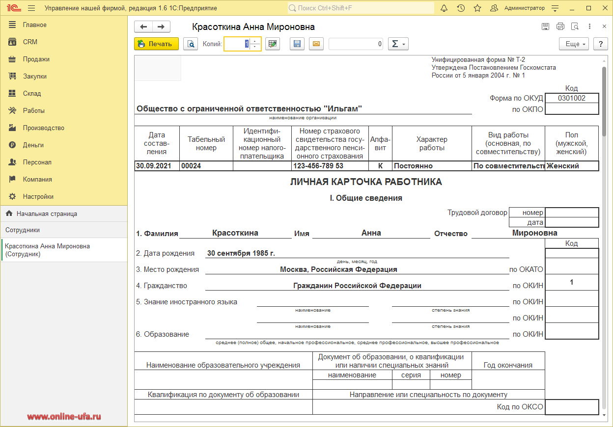Toggle document editing mode icon
The height and width of the screenshot is (427, 613).
(x=273, y=44)
